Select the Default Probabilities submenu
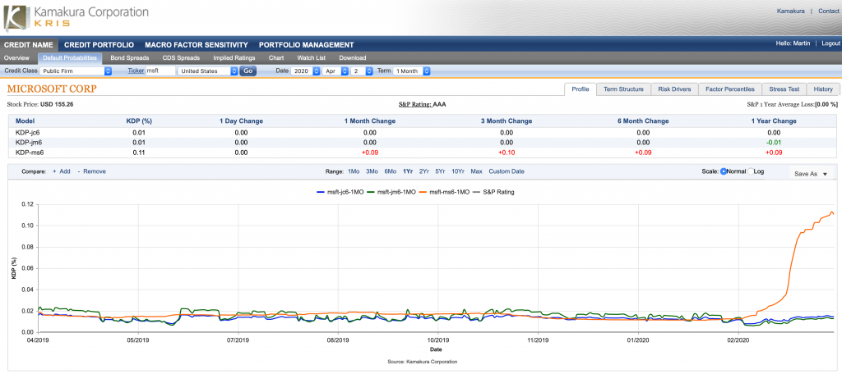Image resolution: width=842 pixels, height=374 pixels. pos(70,58)
